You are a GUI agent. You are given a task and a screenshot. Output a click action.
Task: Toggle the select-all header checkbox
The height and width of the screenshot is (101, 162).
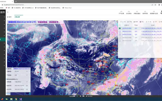(x=120, y=25)
